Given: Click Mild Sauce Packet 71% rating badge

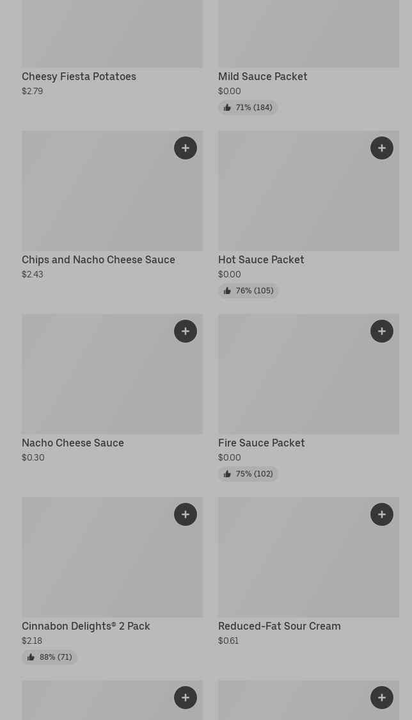Looking at the screenshot, I should [x=248, y=108].
